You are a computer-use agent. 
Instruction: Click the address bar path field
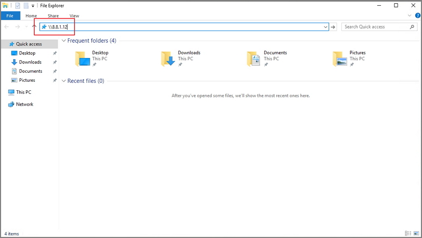coord(184,27)
